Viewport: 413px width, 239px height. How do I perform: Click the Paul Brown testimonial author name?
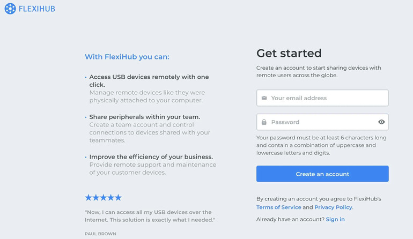click(100, 234)
